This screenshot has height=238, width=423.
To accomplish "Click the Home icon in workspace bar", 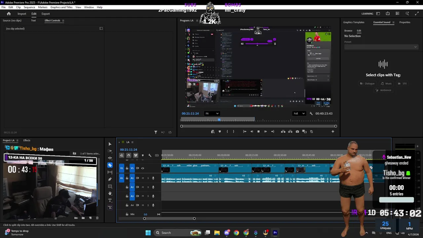I will (x=9, y=14).
